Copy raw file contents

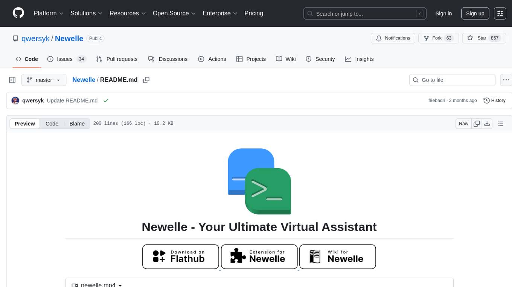tap(477, 124)
